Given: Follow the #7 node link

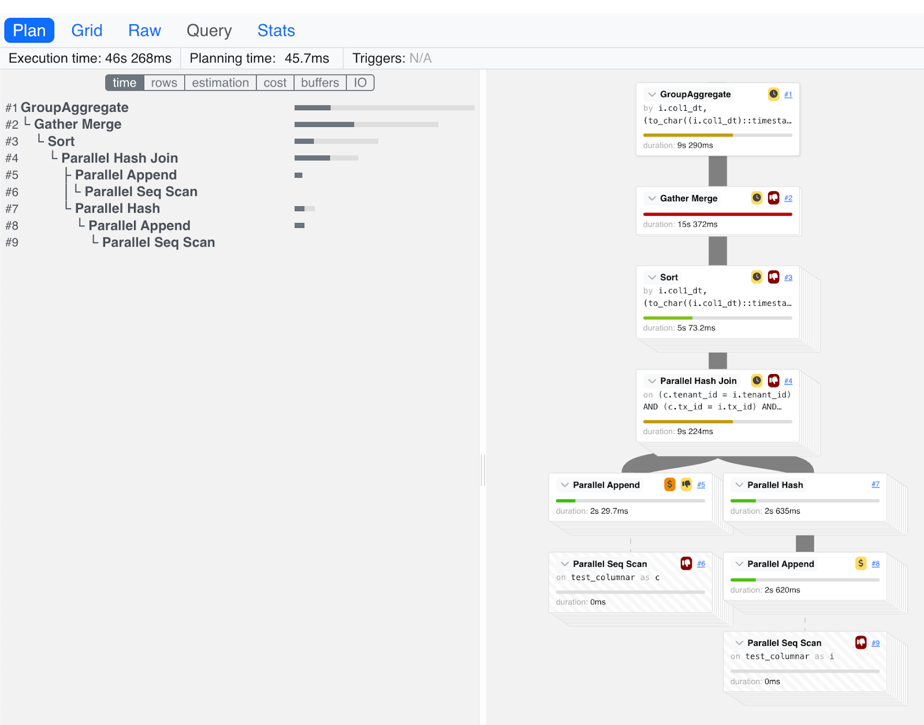Looking at the screenshot, I should 875,485.
